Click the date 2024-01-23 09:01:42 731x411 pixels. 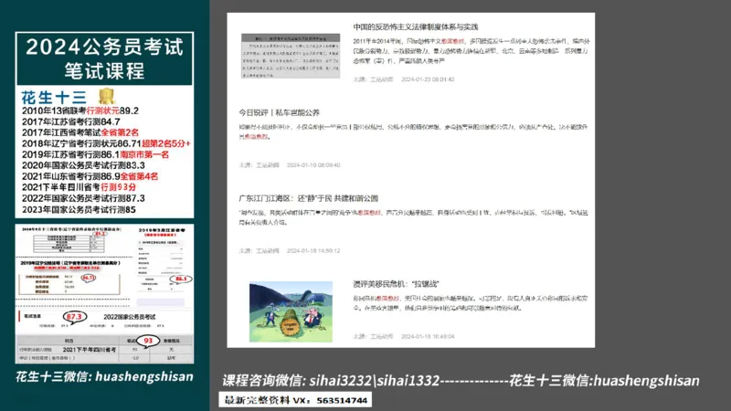[x=428, y=79]
